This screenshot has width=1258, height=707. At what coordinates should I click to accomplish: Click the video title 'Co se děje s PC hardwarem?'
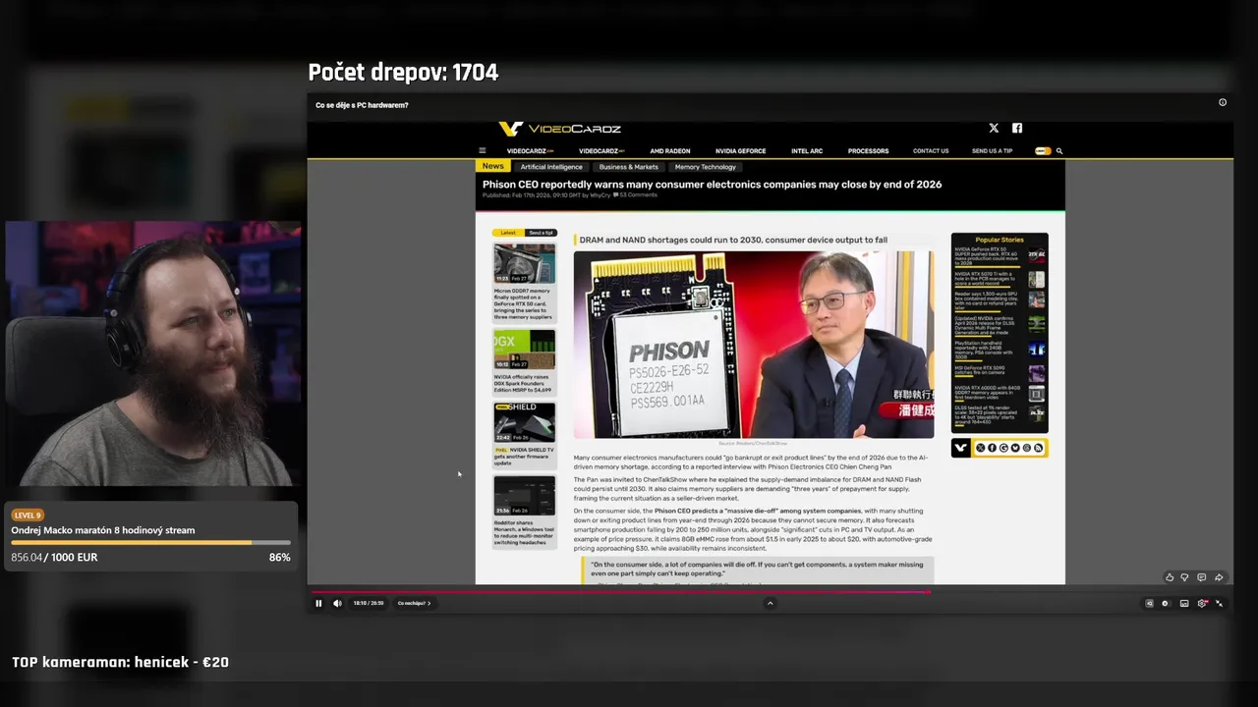pyautogui.click(x=362, y=105)
